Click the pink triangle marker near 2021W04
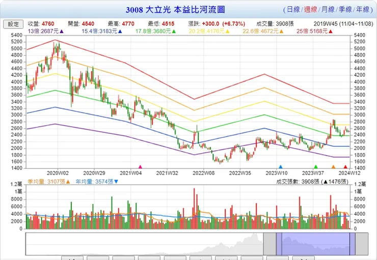The width and height of the screenshot is (377, 260). pyautogui.click(x=141, y=166)
